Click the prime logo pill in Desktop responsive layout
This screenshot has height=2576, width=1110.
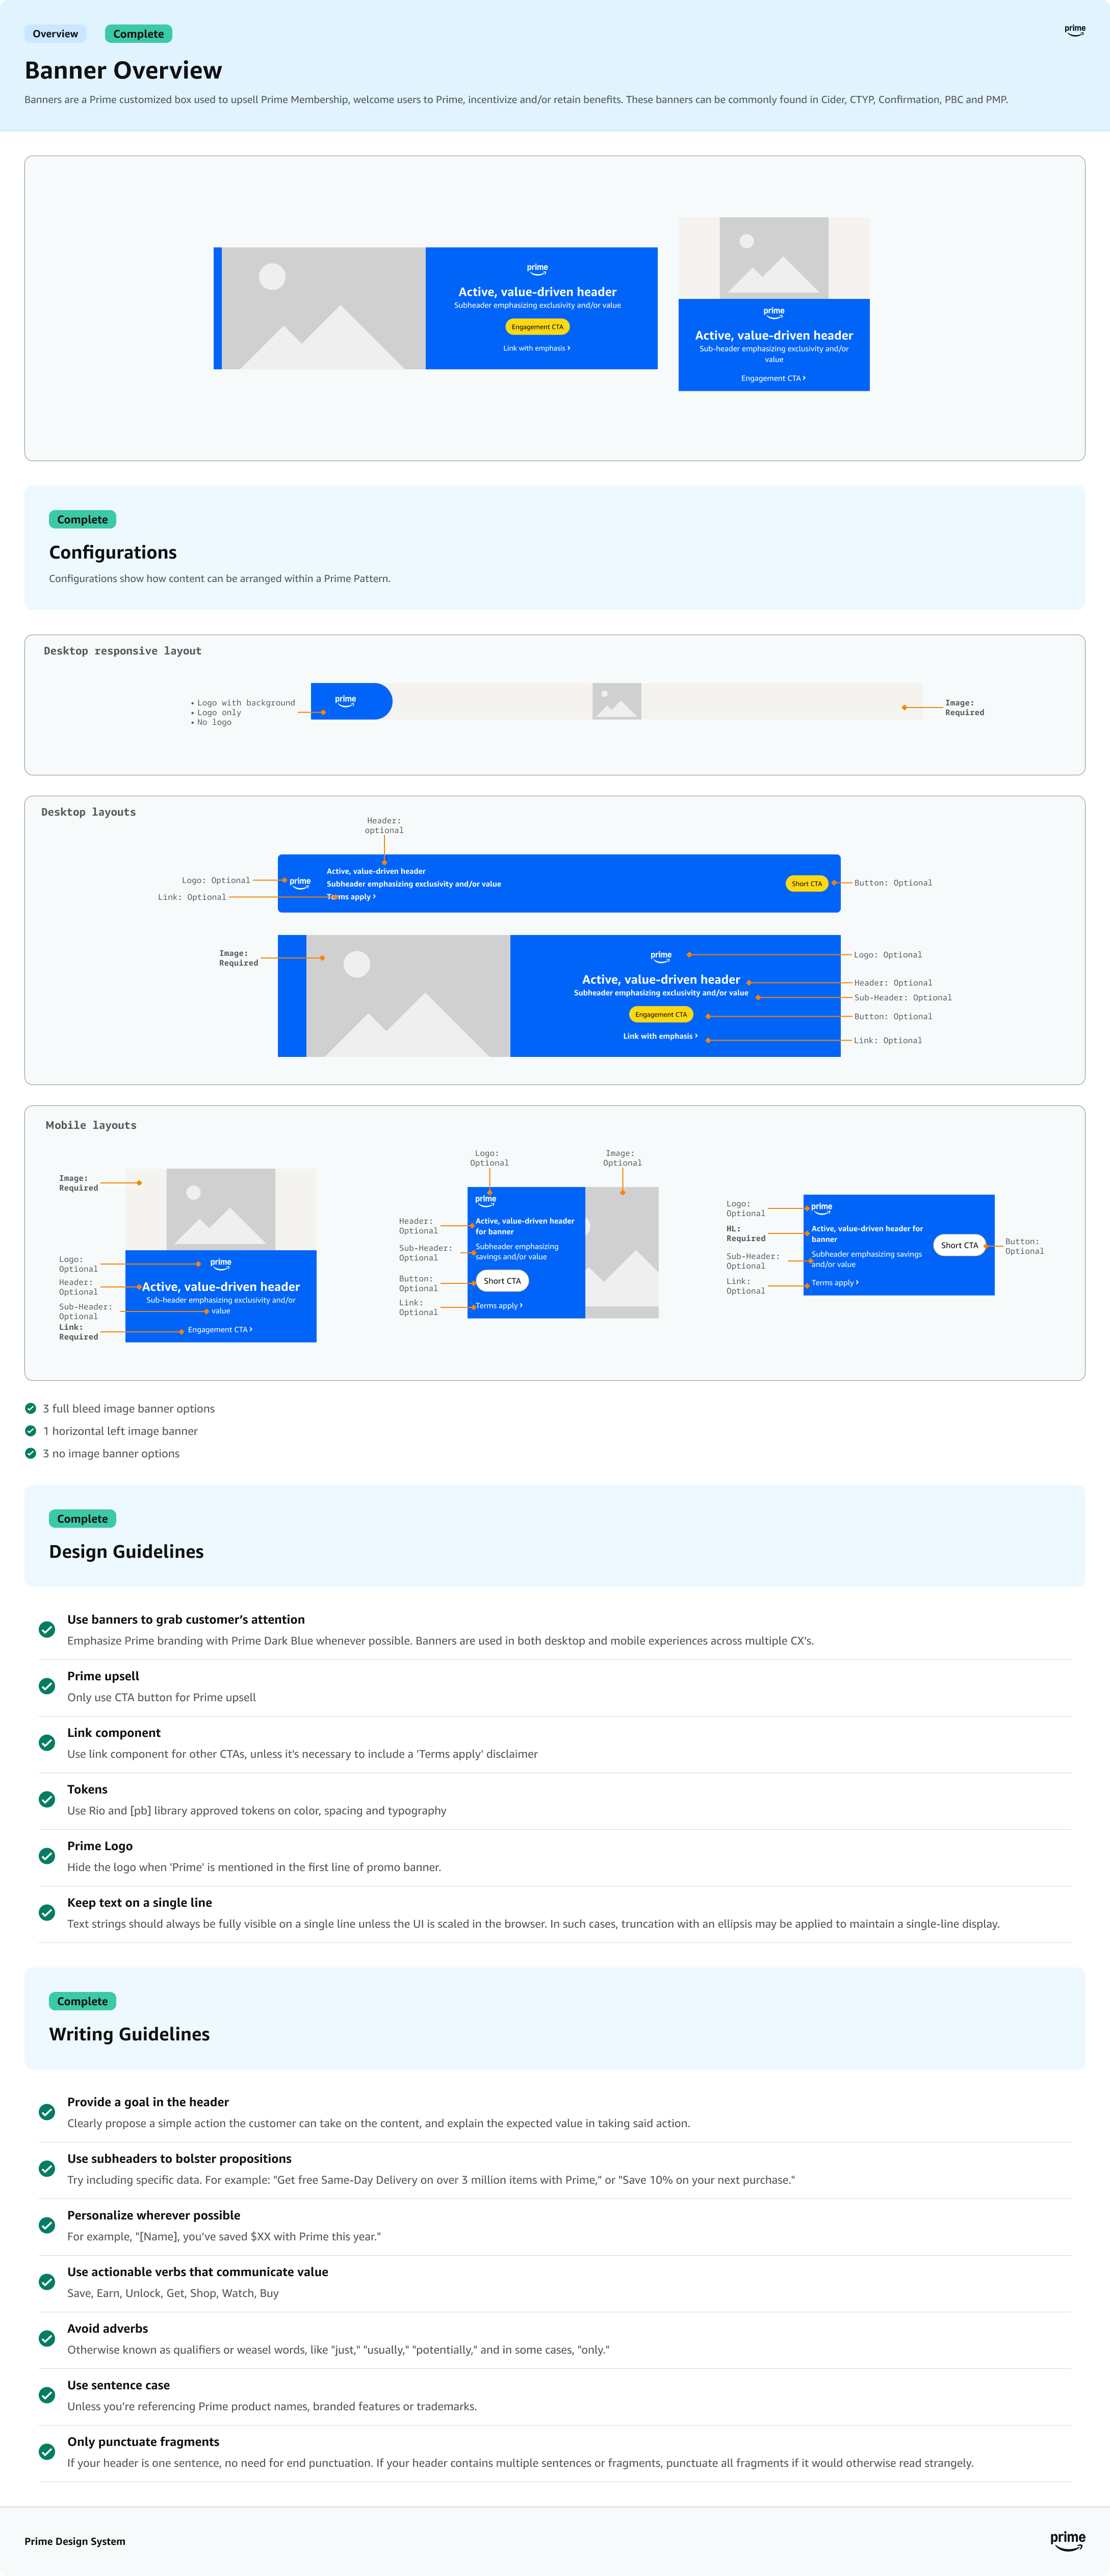click(x=351, y=701)
